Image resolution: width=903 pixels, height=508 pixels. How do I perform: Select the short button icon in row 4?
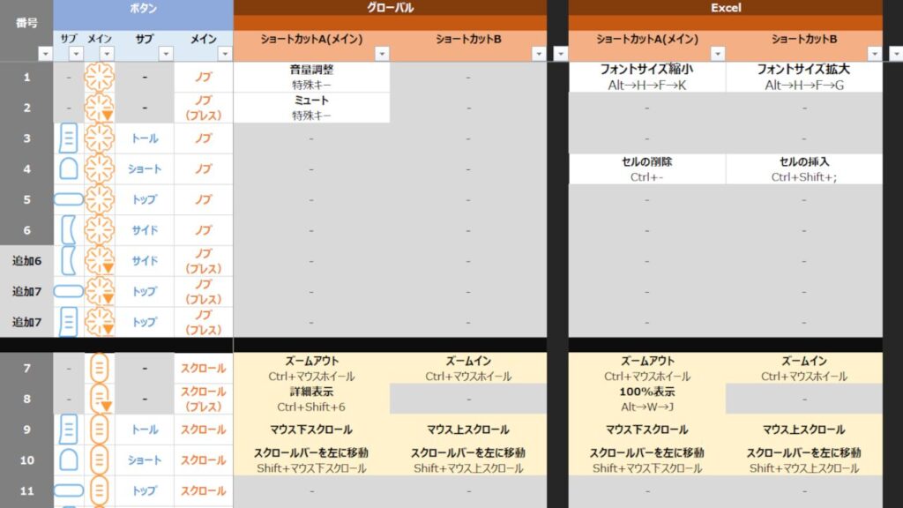coord(69,169)
